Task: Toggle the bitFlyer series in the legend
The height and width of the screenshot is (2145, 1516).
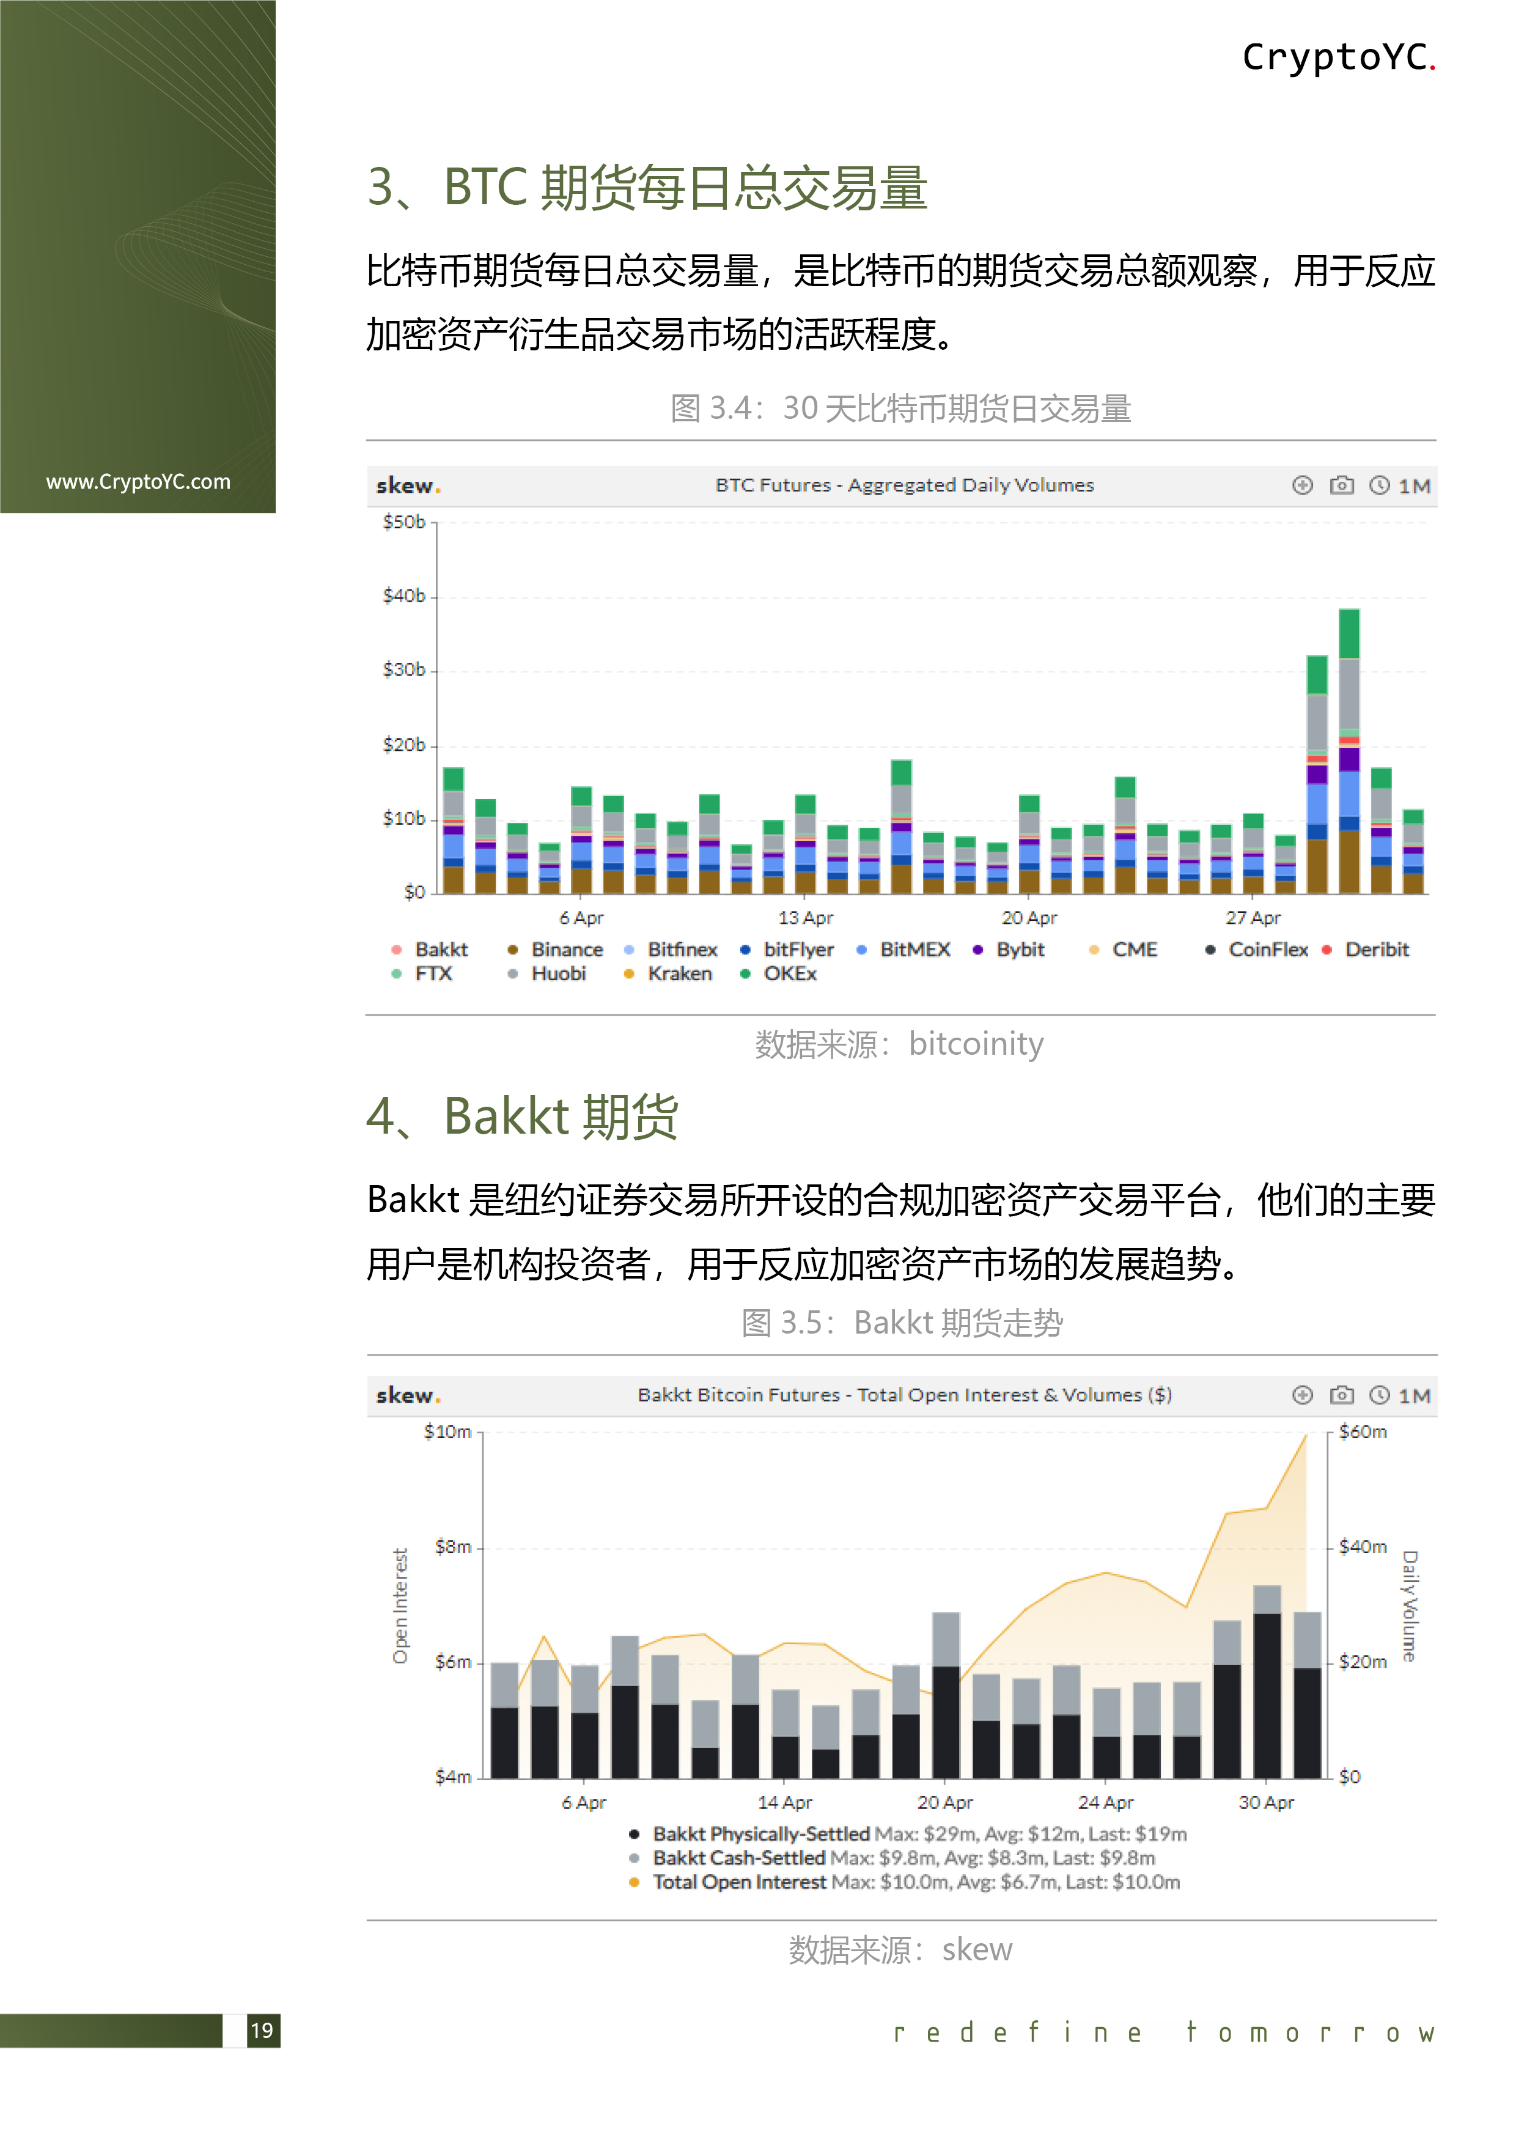Action: pos(787,949)
